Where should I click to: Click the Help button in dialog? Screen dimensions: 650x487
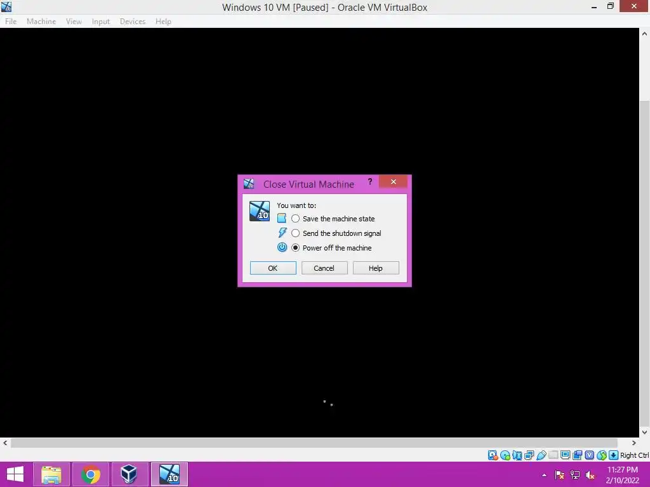(x=376, y=268)
